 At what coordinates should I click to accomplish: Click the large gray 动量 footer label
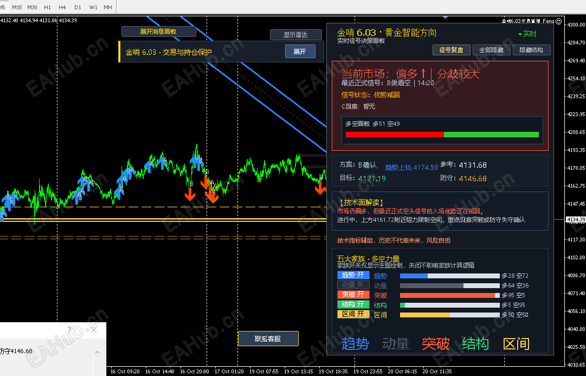click(396, 344)
